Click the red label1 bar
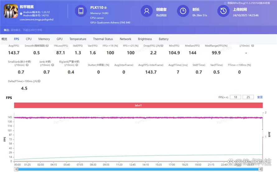 tap(138, 105)
